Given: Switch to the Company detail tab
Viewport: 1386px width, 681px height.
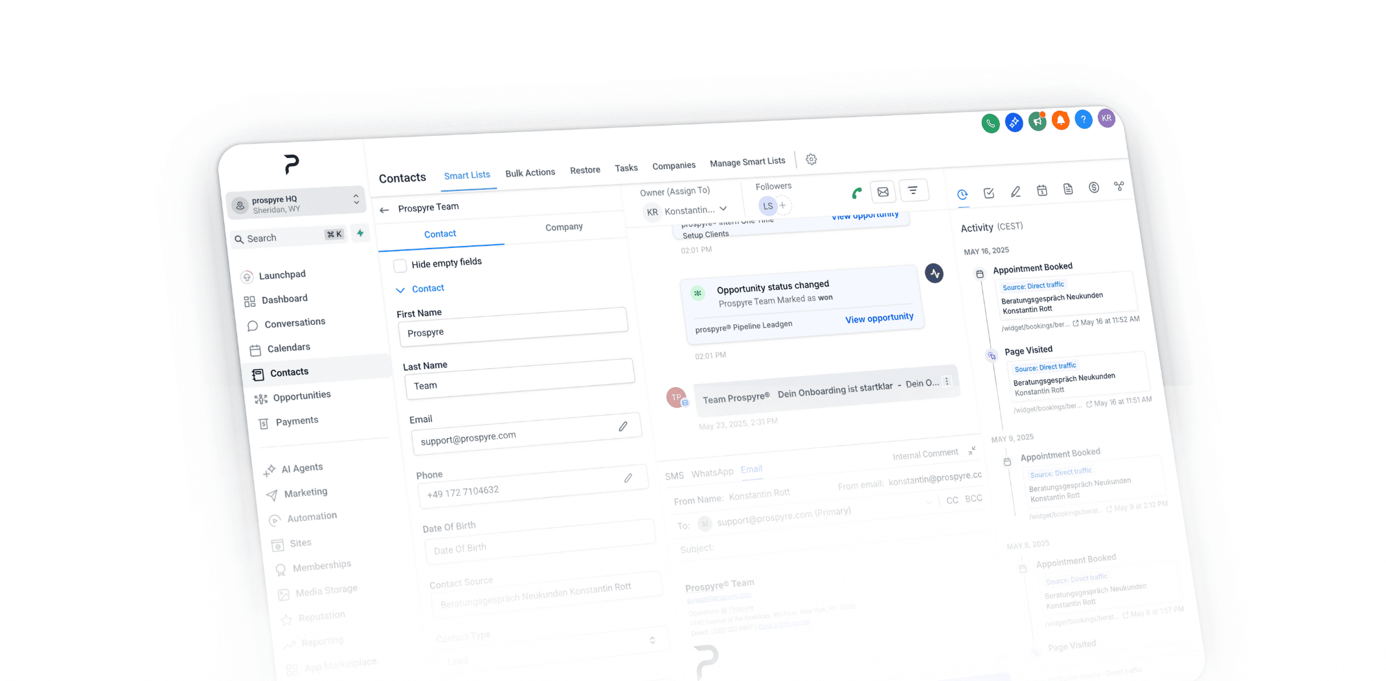Looking at the screenshot, I should [564, 227].
